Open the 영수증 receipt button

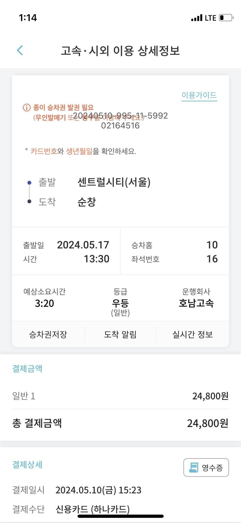click(206, 468)
